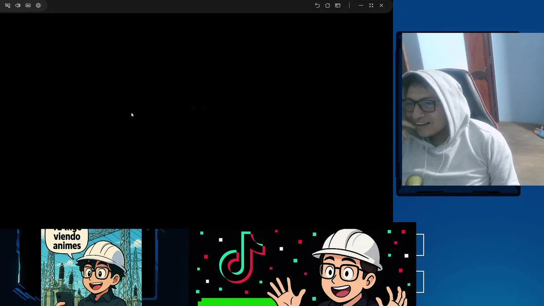
Task: Open settings via the gear icon
Action: pos(38,6)
